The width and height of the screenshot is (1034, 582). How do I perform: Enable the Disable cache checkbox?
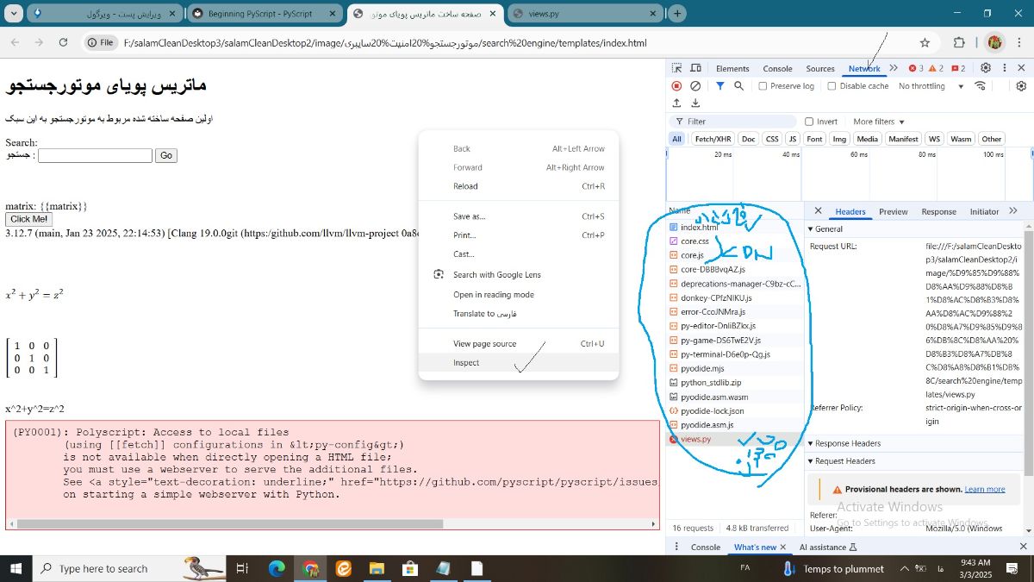pos(832,85)
